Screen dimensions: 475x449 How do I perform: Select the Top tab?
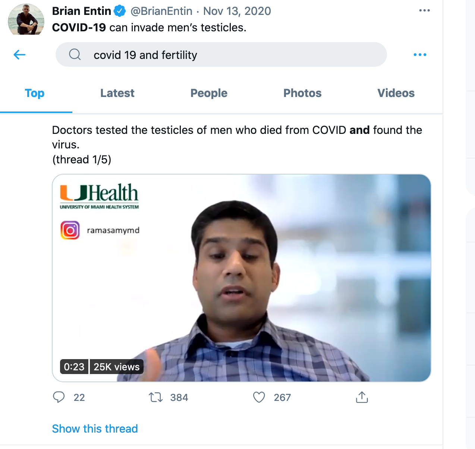(x=35, y=93)
